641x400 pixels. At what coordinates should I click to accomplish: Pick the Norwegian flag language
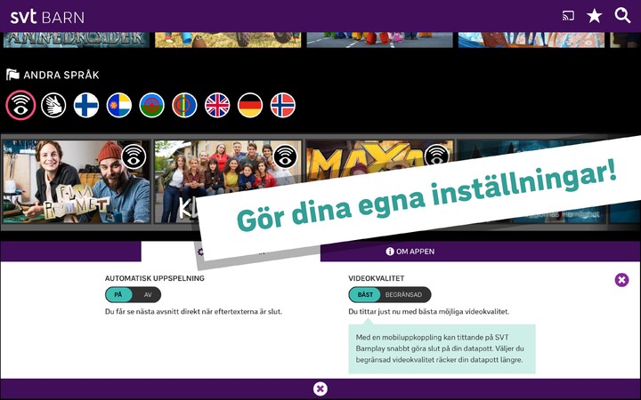pyautogui.click(x=283, y=105)
